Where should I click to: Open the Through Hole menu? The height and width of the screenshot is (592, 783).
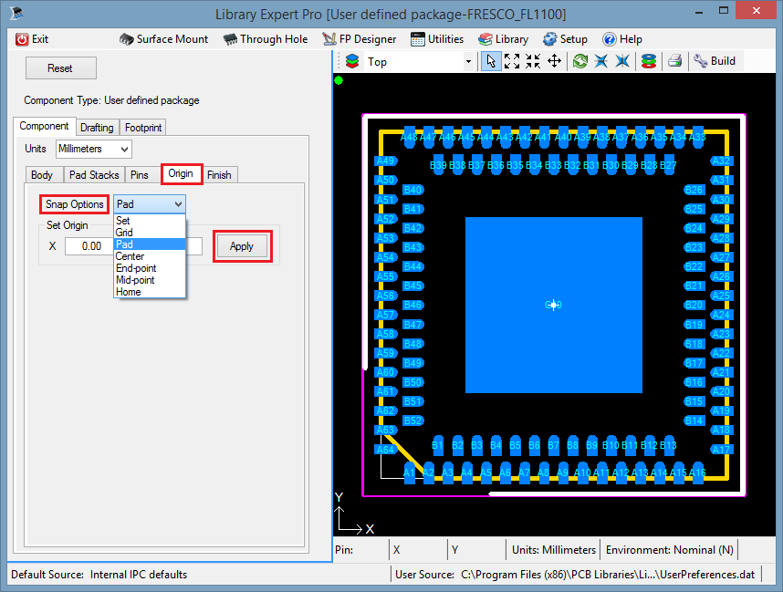(x=266, y=39)
